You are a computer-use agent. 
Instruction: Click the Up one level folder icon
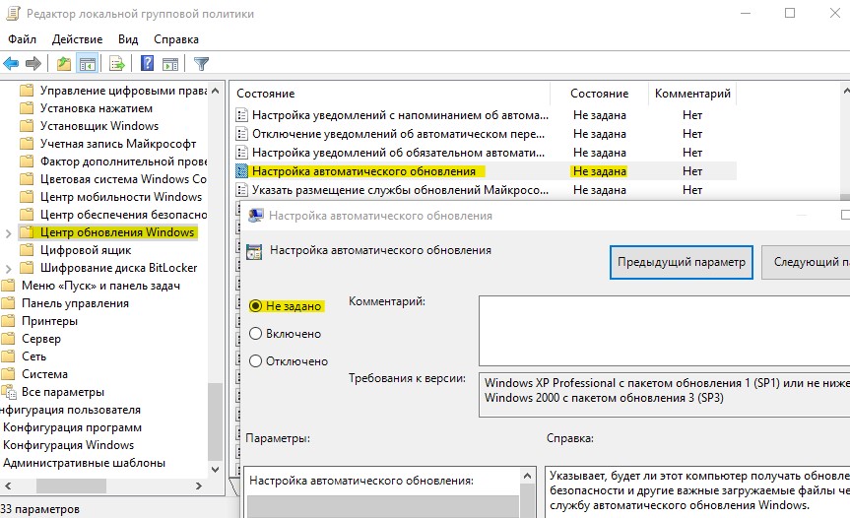(64, 64)
